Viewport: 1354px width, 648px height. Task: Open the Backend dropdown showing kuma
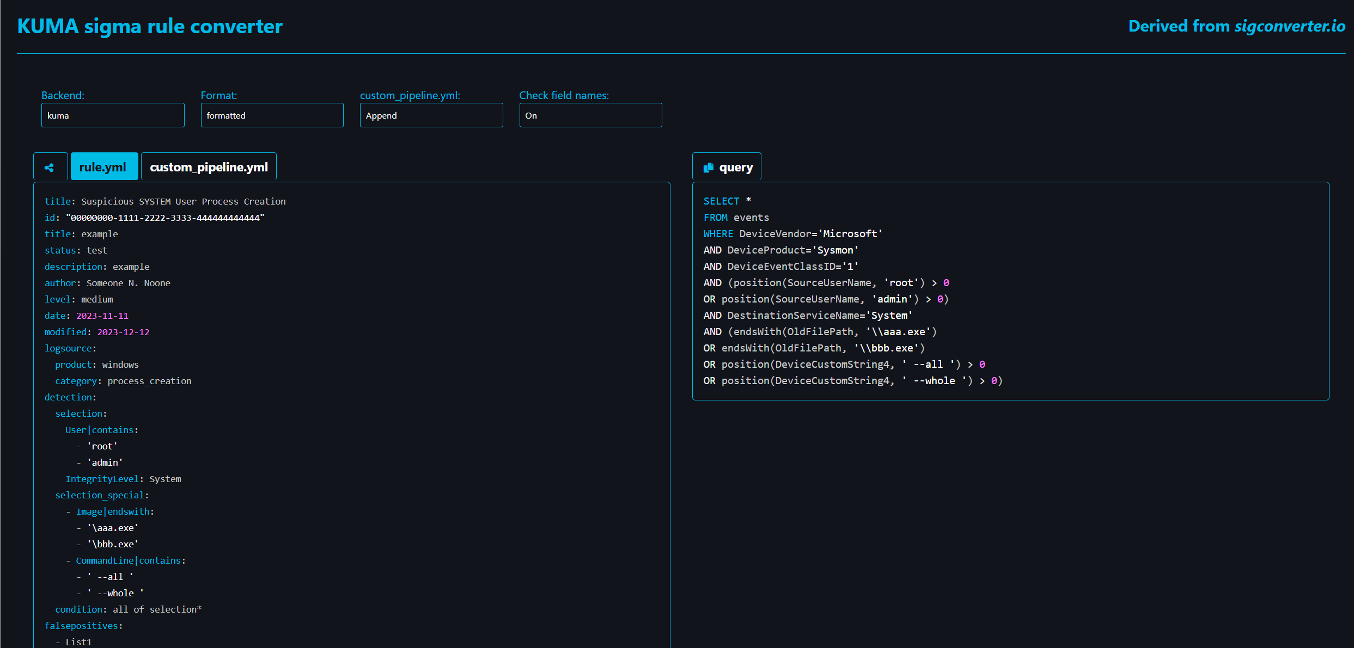(x=113, y=115)
